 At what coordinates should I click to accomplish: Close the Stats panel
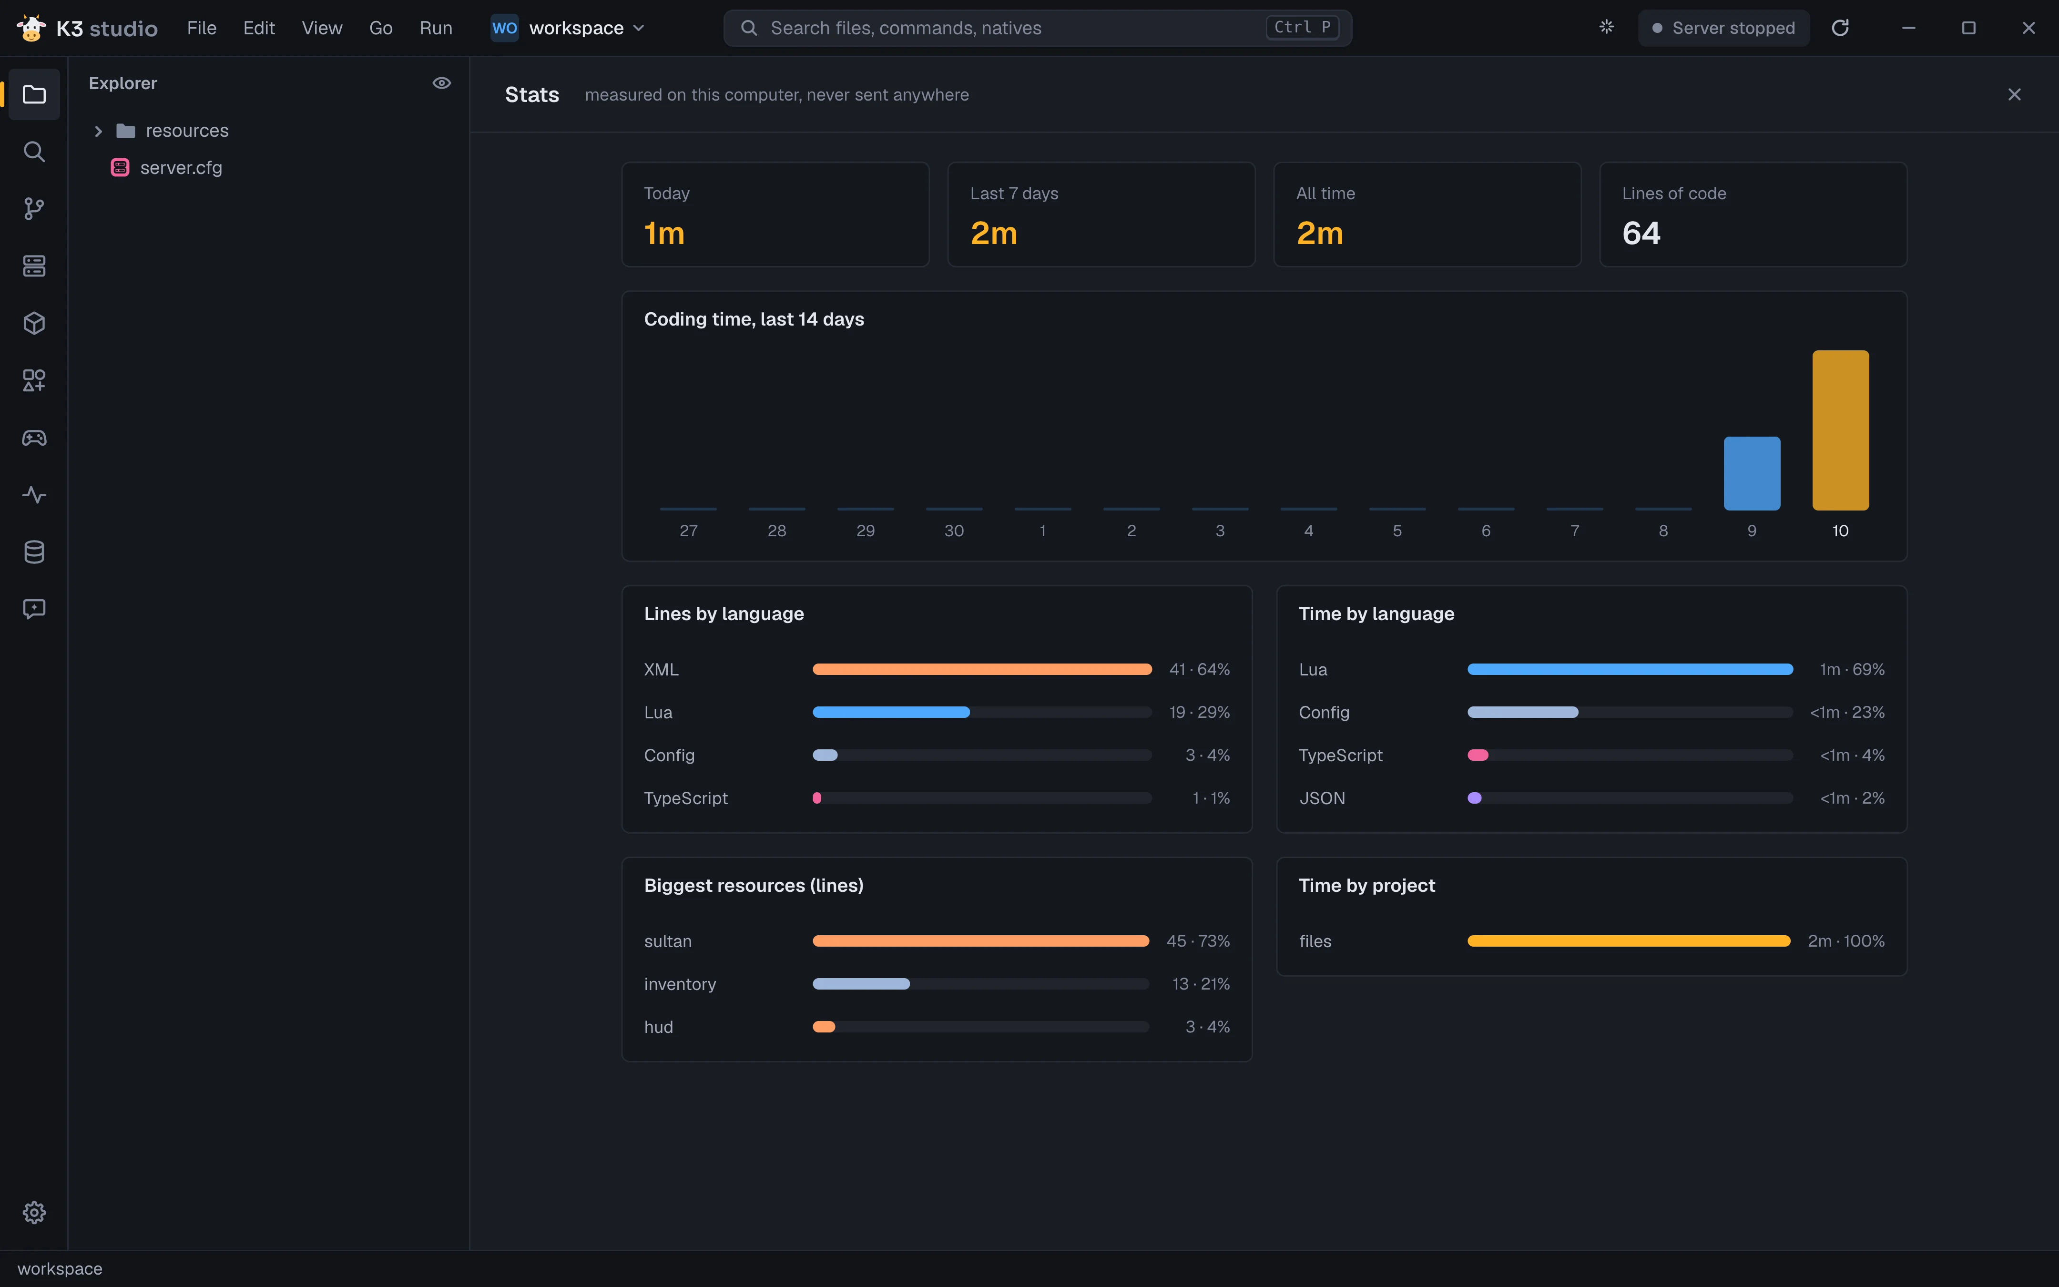point(2014,94)
